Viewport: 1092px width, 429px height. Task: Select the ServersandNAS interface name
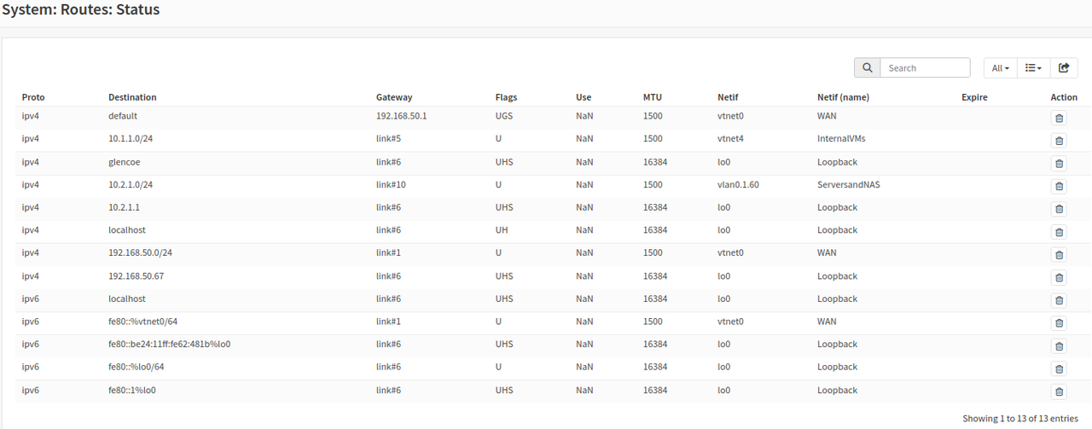point(849,184)
